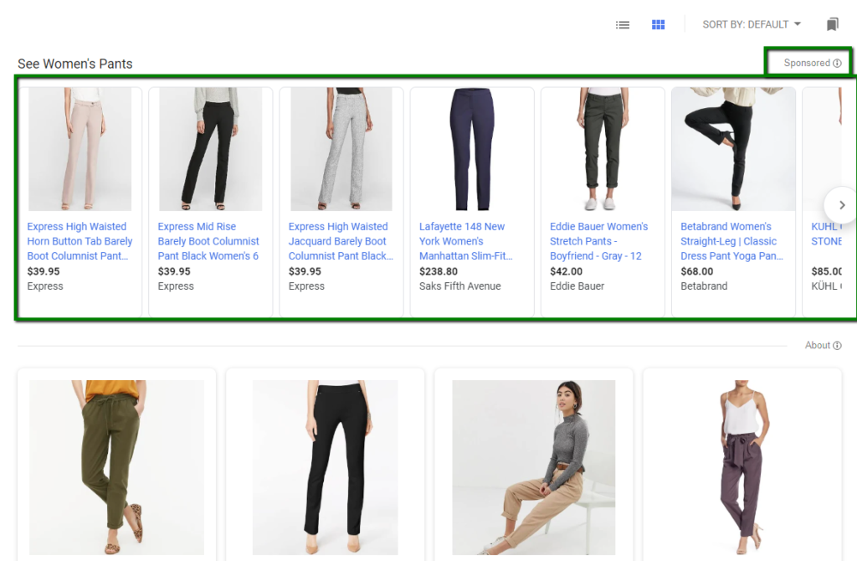Click the About info icon

click(x=837, y=346)
